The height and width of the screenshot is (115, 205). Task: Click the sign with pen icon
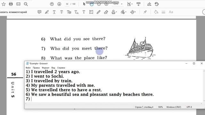(x=149, y=4)
